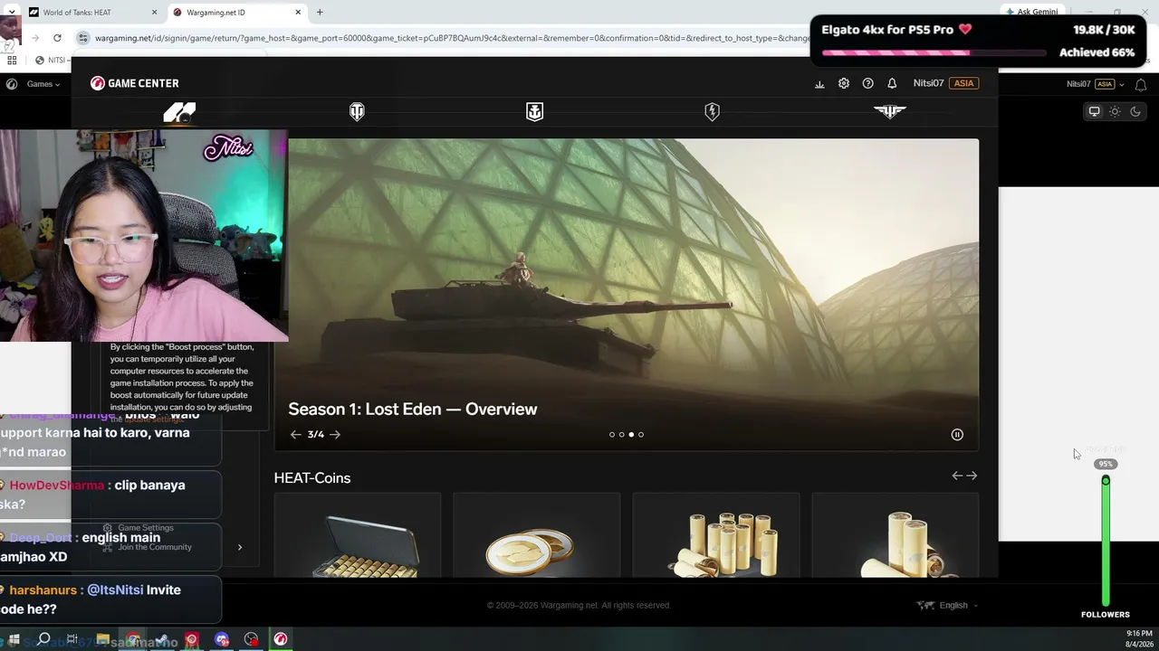
Task: Go to previous banner slide
Action: click(295, 435)
